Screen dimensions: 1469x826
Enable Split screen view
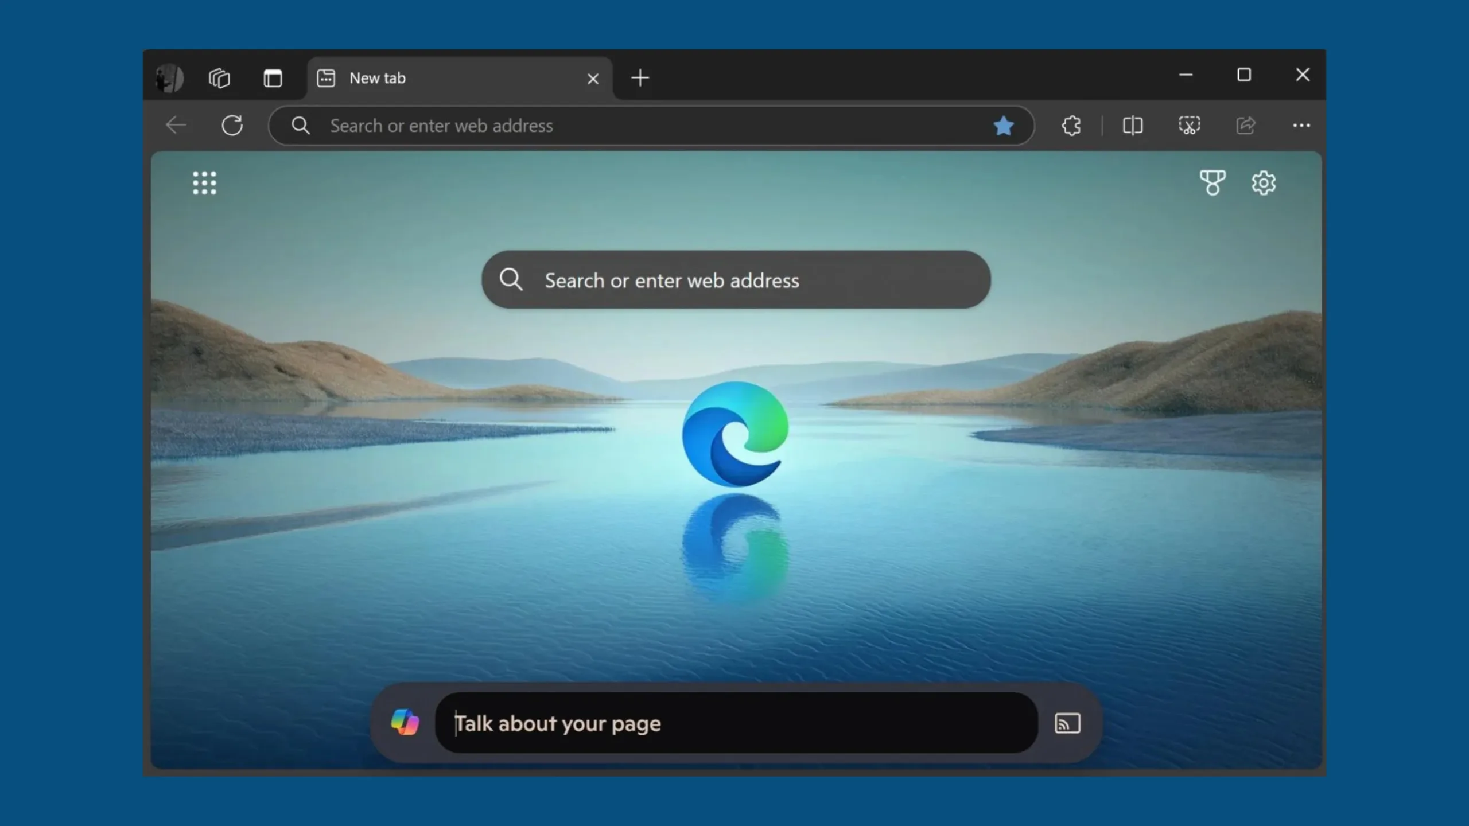[1132, 125]
